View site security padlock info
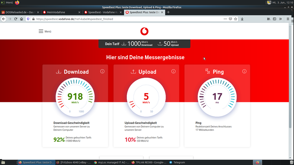This screenshot has height=165, width=294. 33,19
